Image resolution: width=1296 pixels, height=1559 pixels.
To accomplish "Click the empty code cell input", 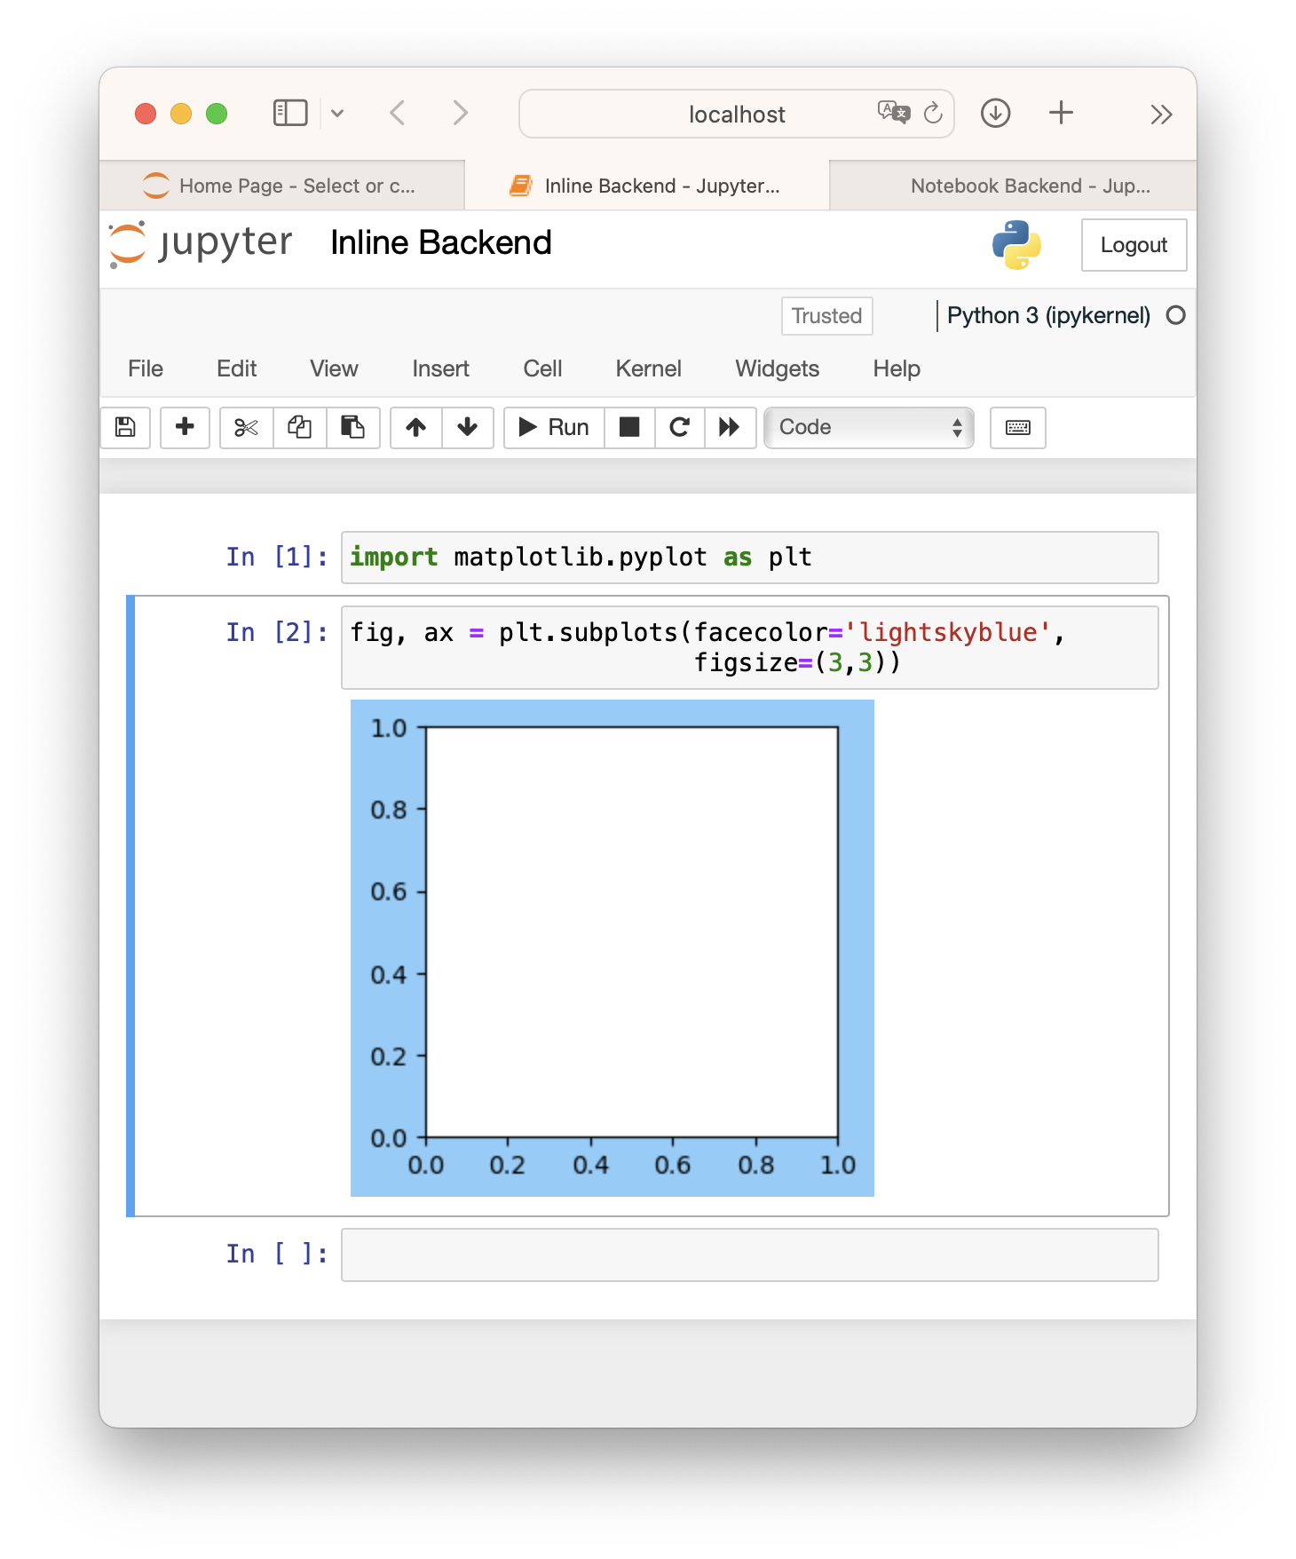I will (x=749, y=1254).
